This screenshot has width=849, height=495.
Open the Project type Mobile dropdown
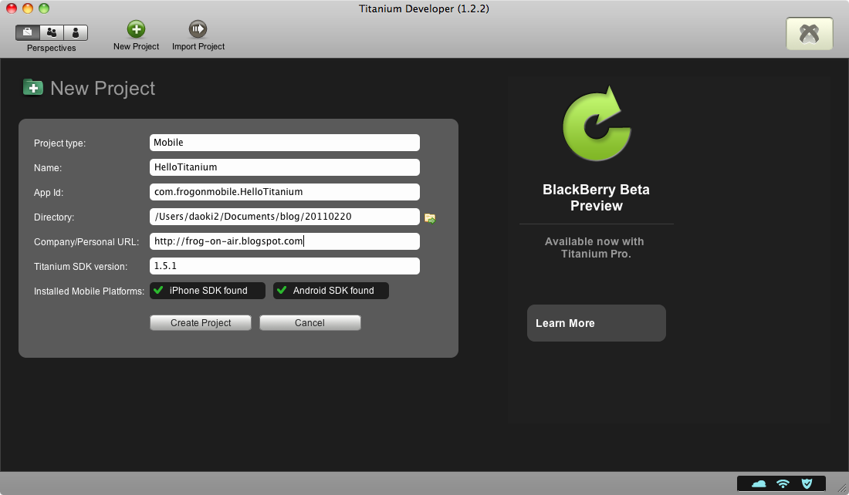click(285, 143)
